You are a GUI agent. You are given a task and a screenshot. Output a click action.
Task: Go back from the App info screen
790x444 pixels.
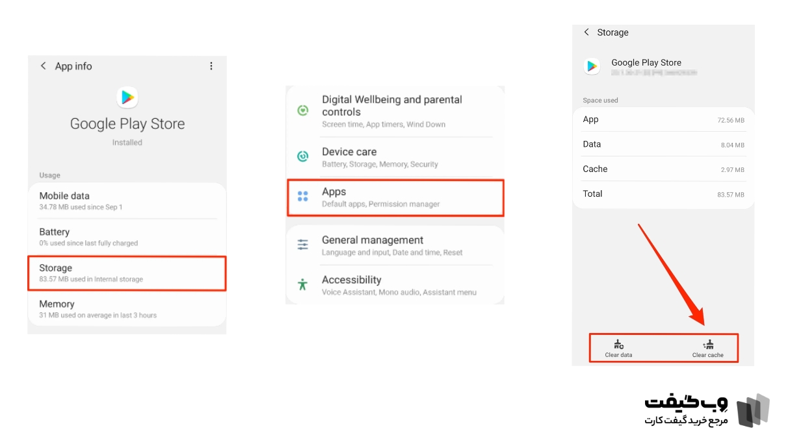click(44, 66)
